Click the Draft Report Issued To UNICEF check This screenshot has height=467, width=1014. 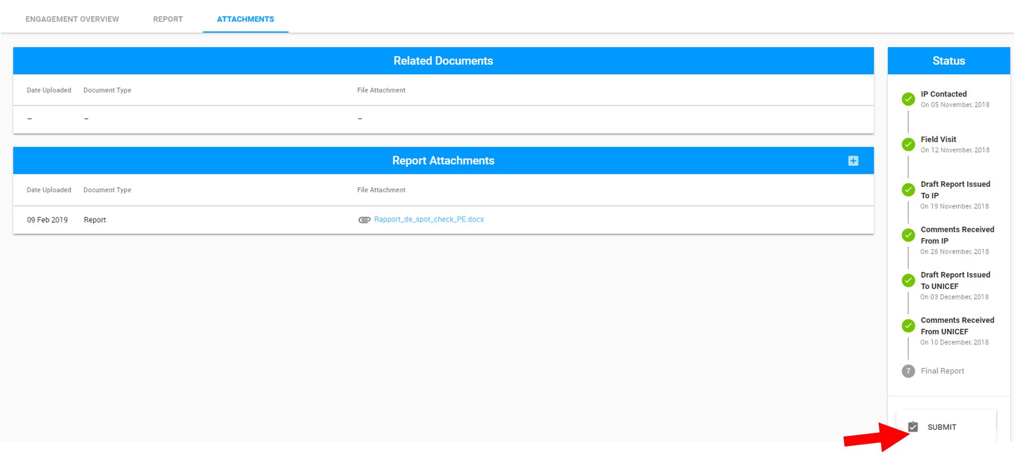click(908, 280)
